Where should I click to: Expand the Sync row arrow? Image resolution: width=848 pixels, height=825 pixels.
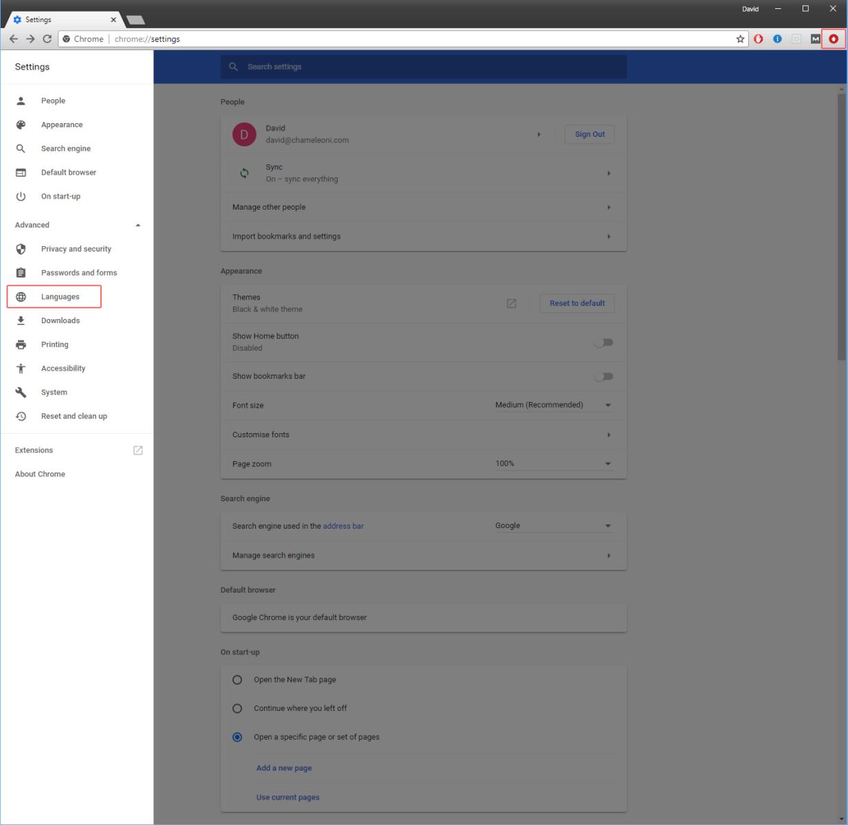click(609, 173)
